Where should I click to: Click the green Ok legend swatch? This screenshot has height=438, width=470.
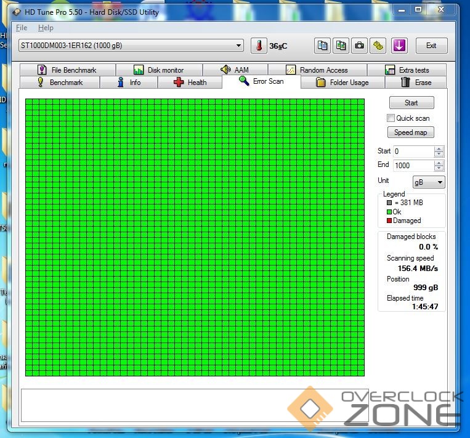point(389,212)
